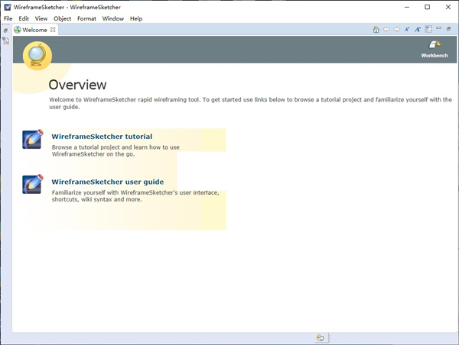This screenshot has width=459, height=345.
Task: Click the 'Browse a tutorial project' description
Action: coord(116,150)
